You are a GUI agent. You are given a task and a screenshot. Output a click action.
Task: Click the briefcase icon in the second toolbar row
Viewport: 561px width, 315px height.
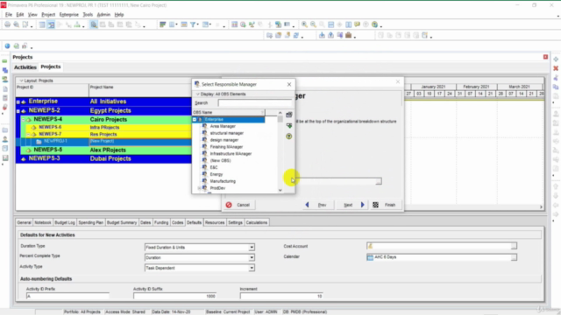[x=348, y=35]
